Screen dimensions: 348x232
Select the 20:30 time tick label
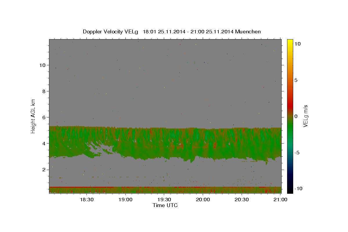242,200
